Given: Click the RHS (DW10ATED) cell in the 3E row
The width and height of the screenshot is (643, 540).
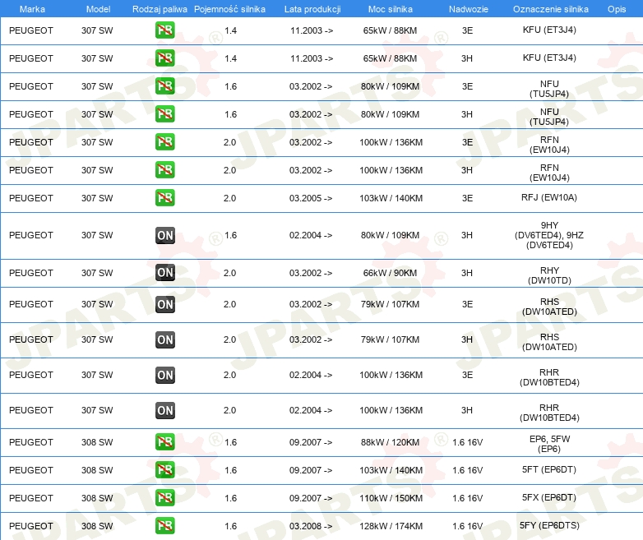Looking at the screenshot, I should pos(549,307).
